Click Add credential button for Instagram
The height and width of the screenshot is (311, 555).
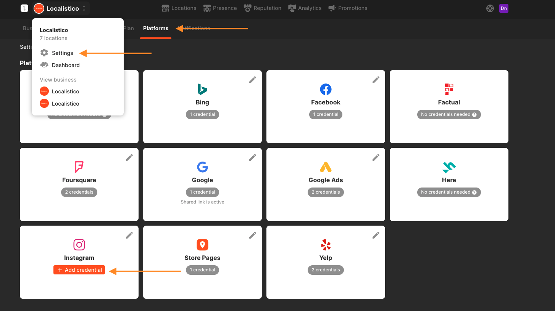[x=79, y=270]
